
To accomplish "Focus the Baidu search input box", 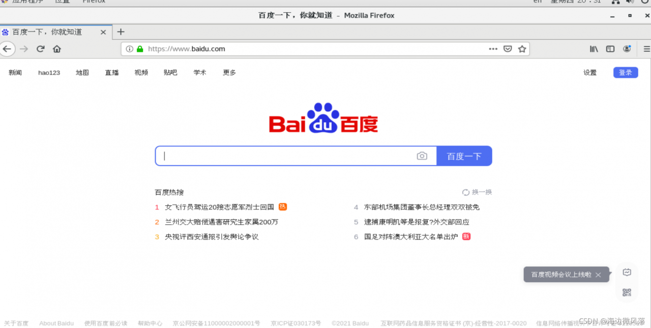I will 296,156.
